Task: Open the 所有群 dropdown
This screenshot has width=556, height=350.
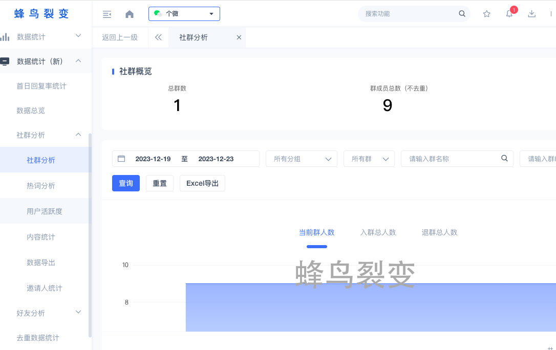Action: tap(369, 159)
